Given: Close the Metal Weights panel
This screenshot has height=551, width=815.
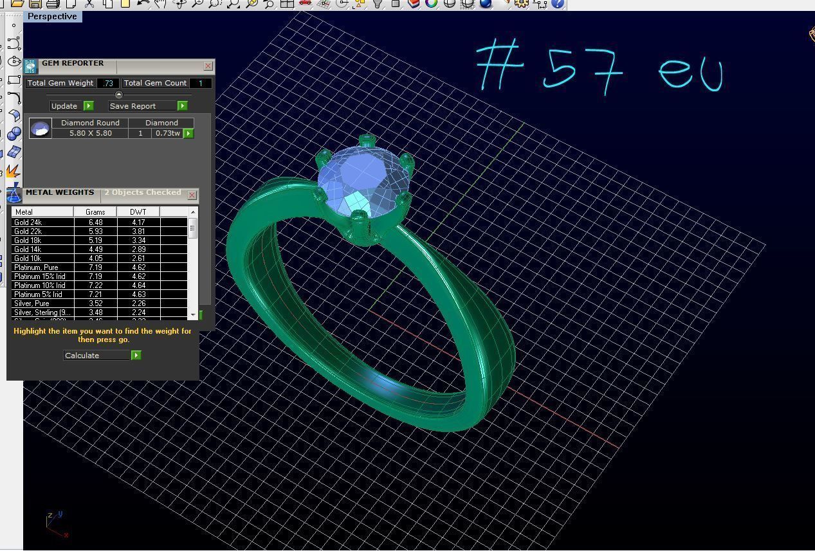Looking at the screenshot, I should [x=192, y=195].
